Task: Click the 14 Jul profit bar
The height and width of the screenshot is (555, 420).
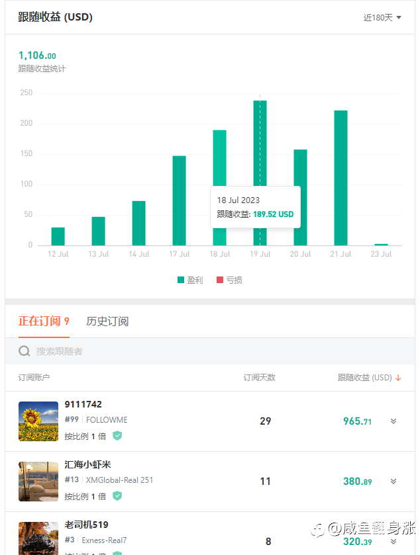Action: (139, 224)
